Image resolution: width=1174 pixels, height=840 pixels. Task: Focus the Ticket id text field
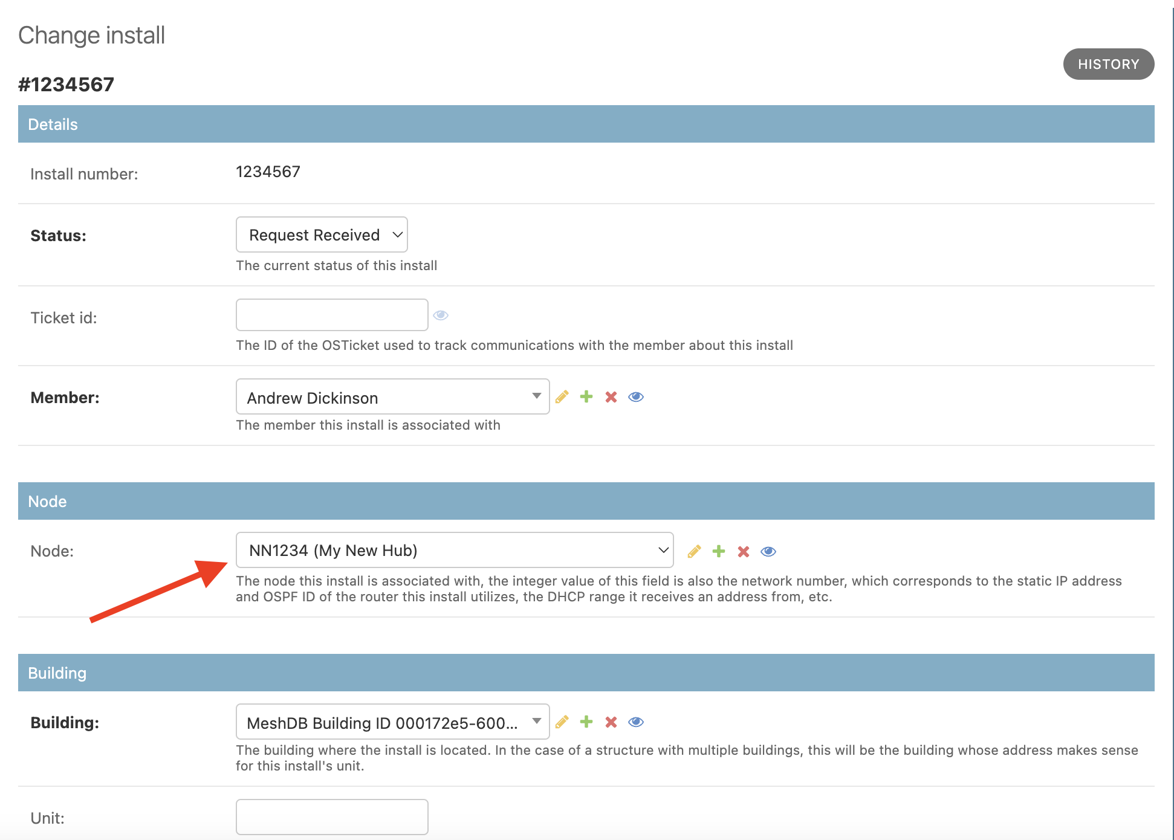tap(332, 315)
